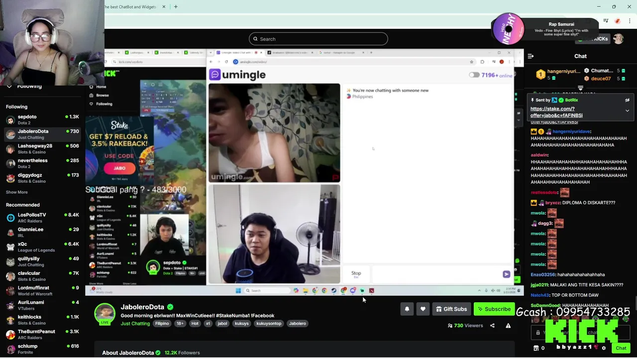Screen dimensions: 637x358
Task: Click Enzo03256 username in chat
Action: click(543, 274)
